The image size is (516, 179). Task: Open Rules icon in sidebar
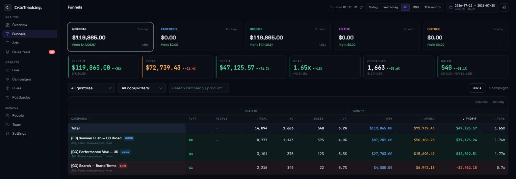[8, 88]
